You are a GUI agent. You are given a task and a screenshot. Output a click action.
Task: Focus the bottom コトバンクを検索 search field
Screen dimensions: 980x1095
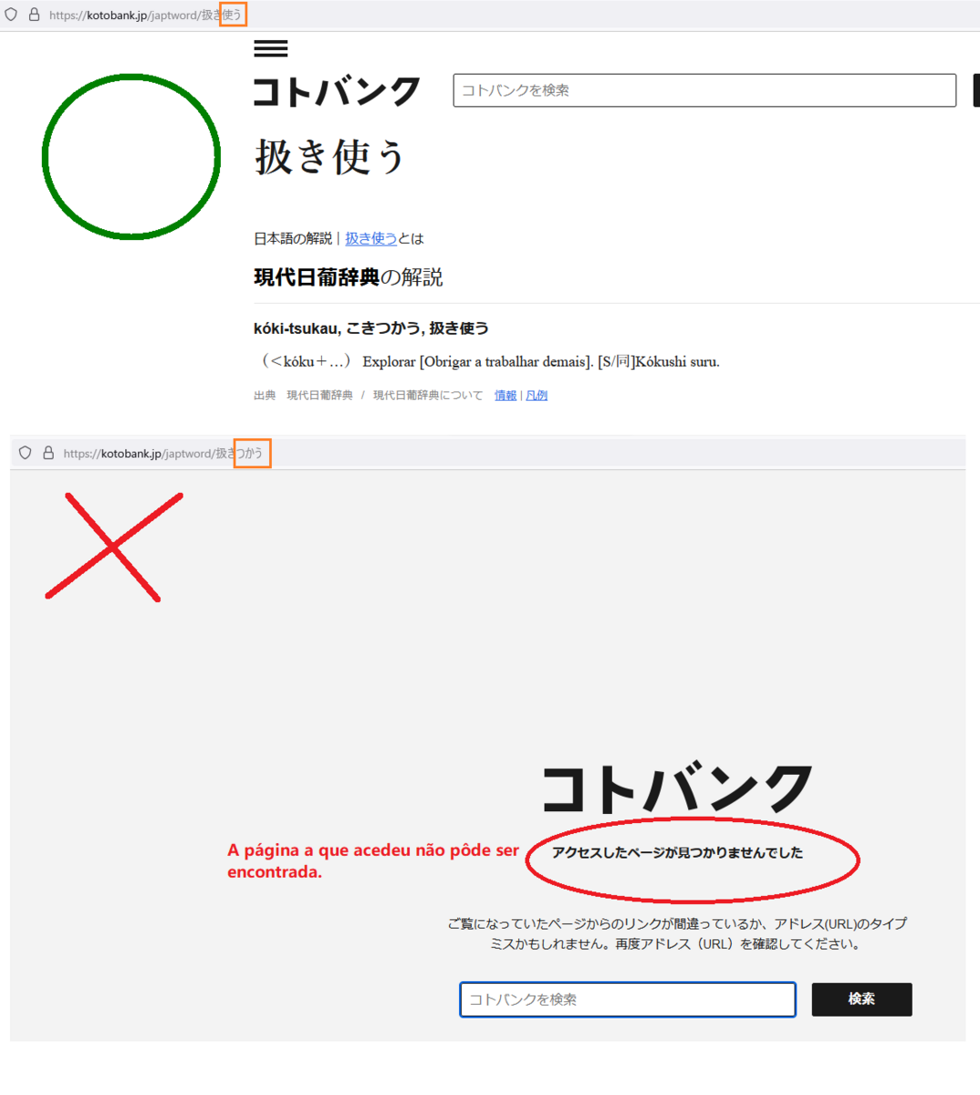[x=628, y=999]
